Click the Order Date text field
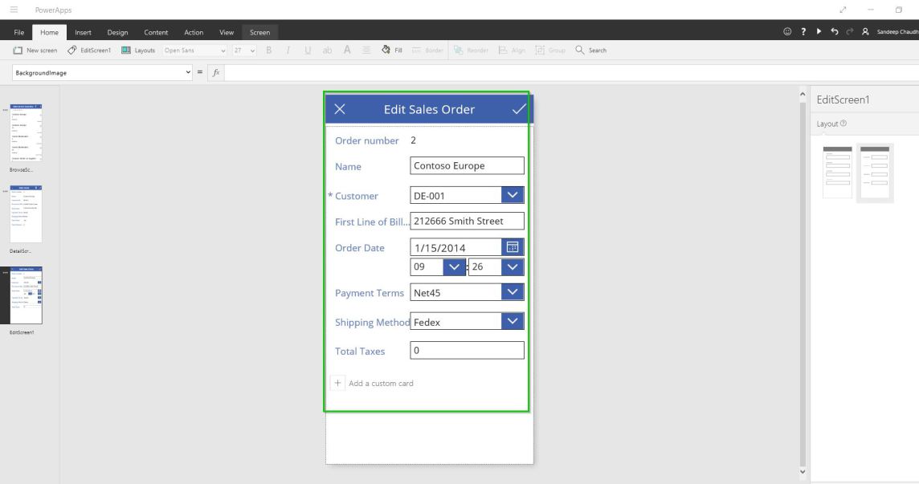 point(456,247)
